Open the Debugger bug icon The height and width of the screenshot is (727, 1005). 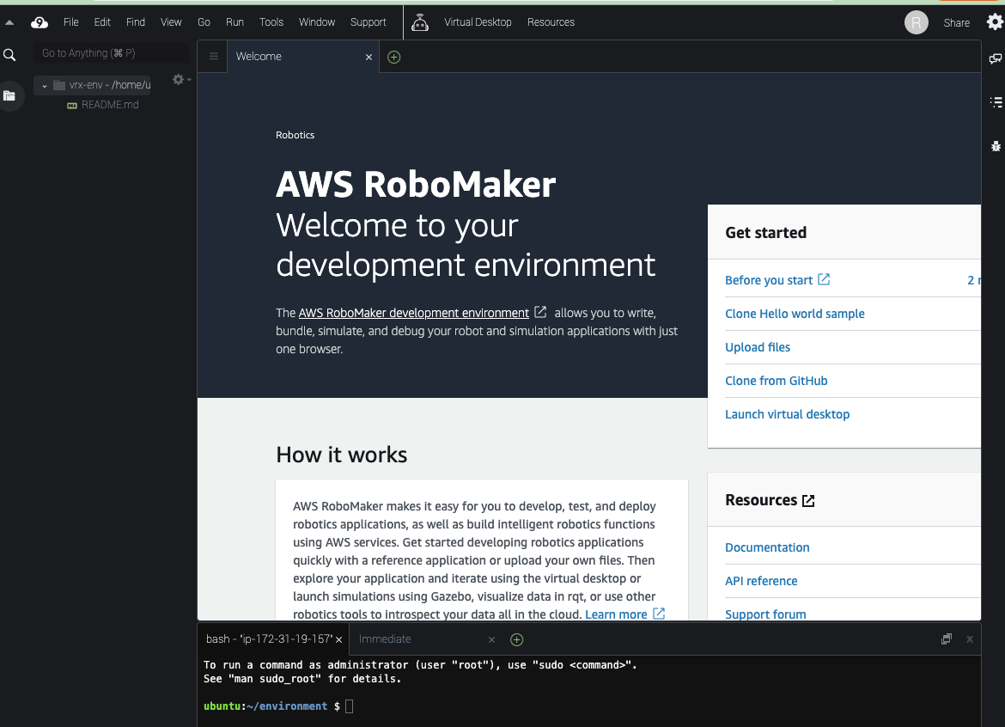(996, 146)
